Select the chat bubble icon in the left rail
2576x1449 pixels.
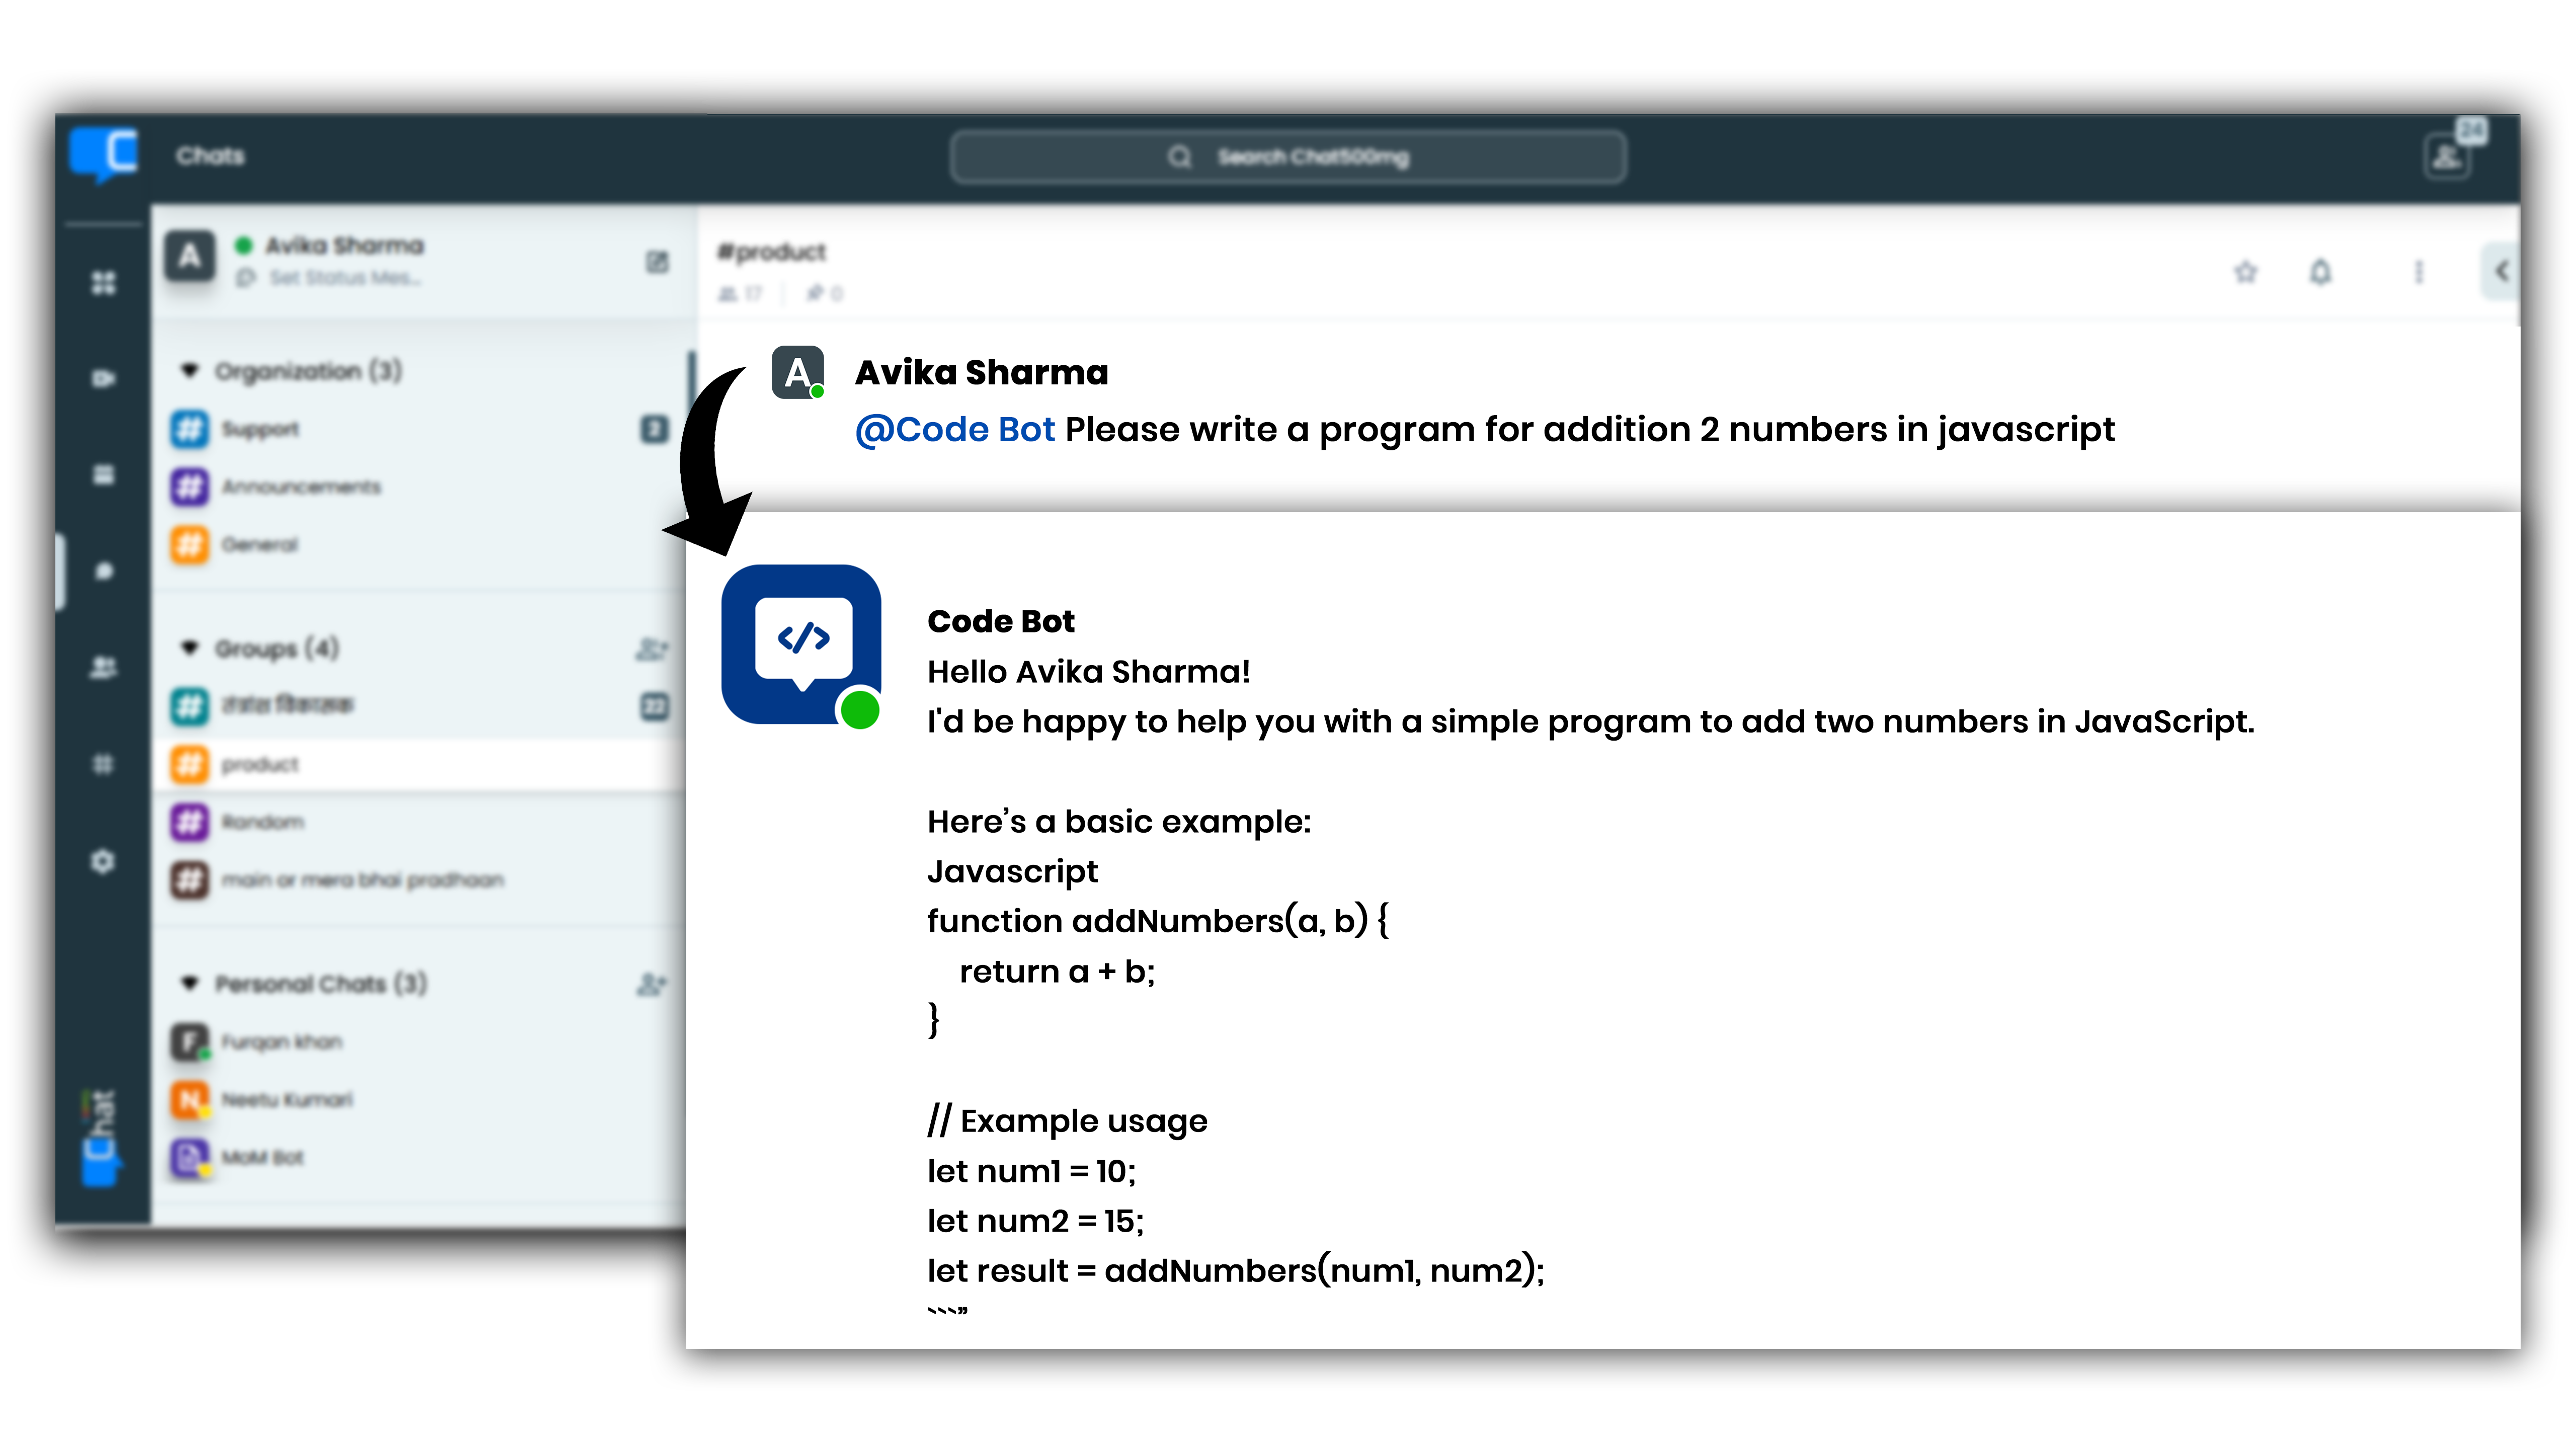pyautogui.click(x=104, y=571)
